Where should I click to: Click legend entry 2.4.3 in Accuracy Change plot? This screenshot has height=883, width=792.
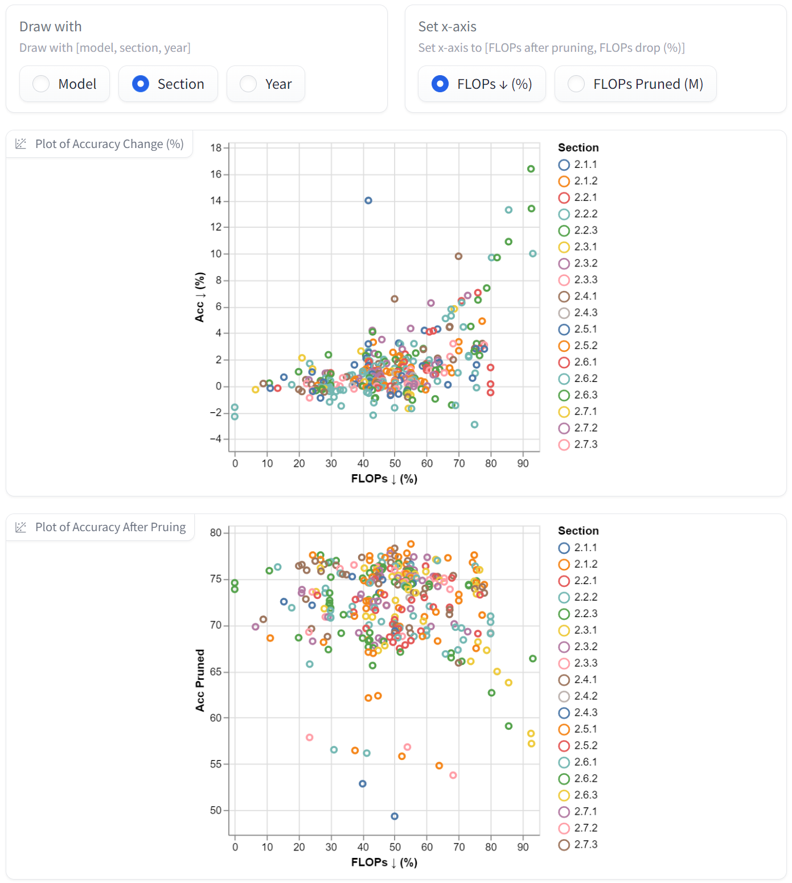(578, 313)
